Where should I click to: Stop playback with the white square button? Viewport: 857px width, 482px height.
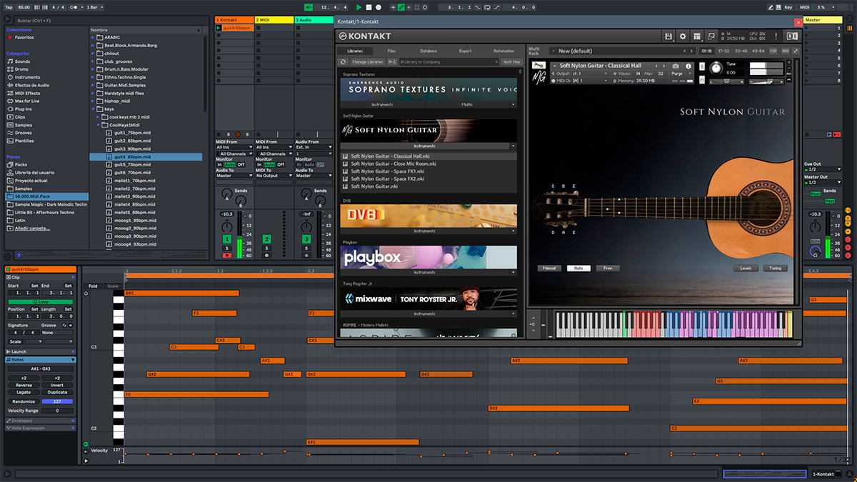click(369, 7)
